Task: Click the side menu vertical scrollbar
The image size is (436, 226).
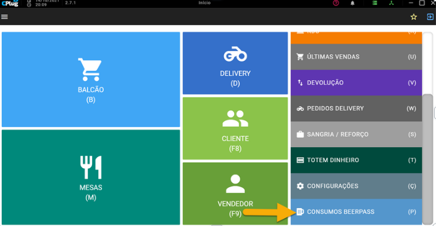Action: click(427, 159)
